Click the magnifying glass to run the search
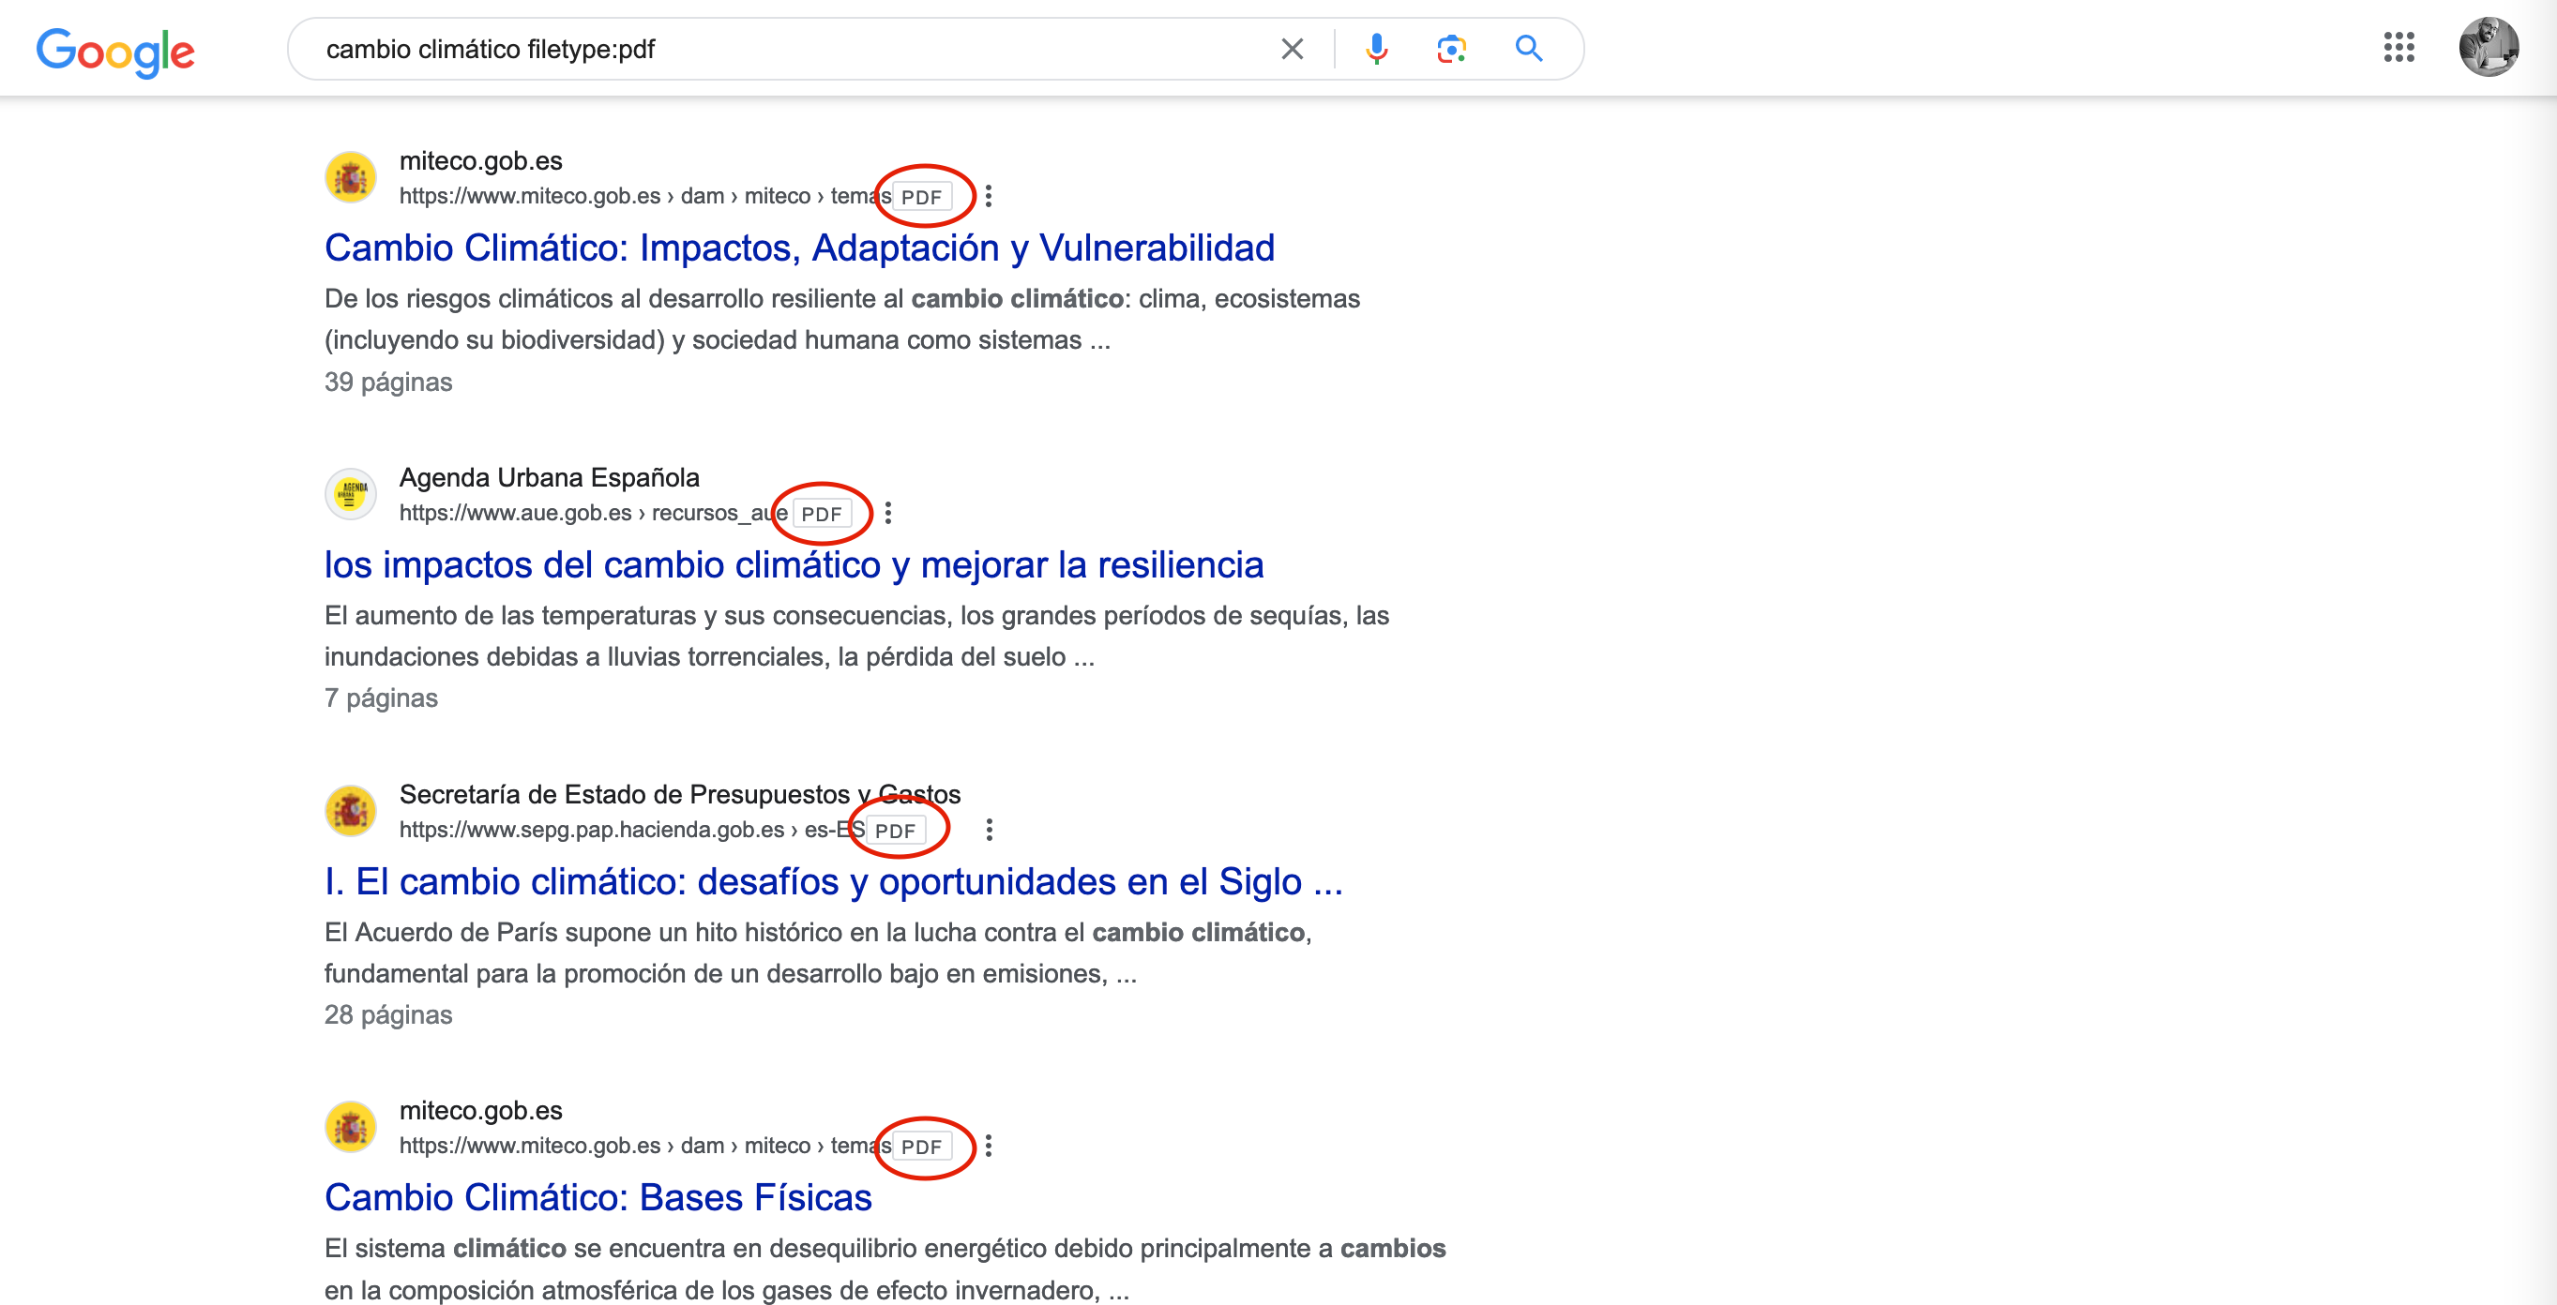Viewport: 2557px width, 1305px height. coord(1528,48)
